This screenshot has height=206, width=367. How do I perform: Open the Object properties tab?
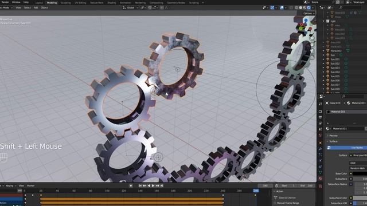(x=321, y=142)
